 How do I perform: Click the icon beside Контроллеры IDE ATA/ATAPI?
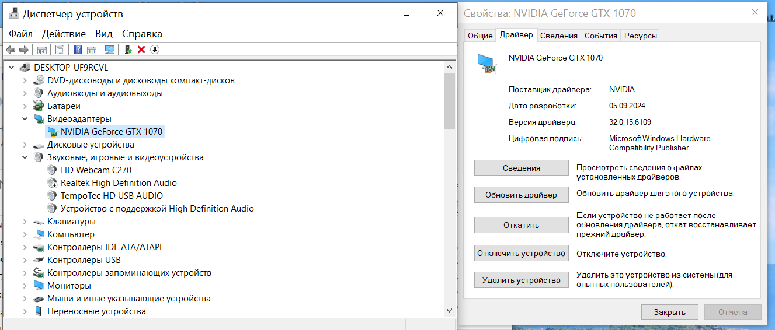tap(39, 247)
